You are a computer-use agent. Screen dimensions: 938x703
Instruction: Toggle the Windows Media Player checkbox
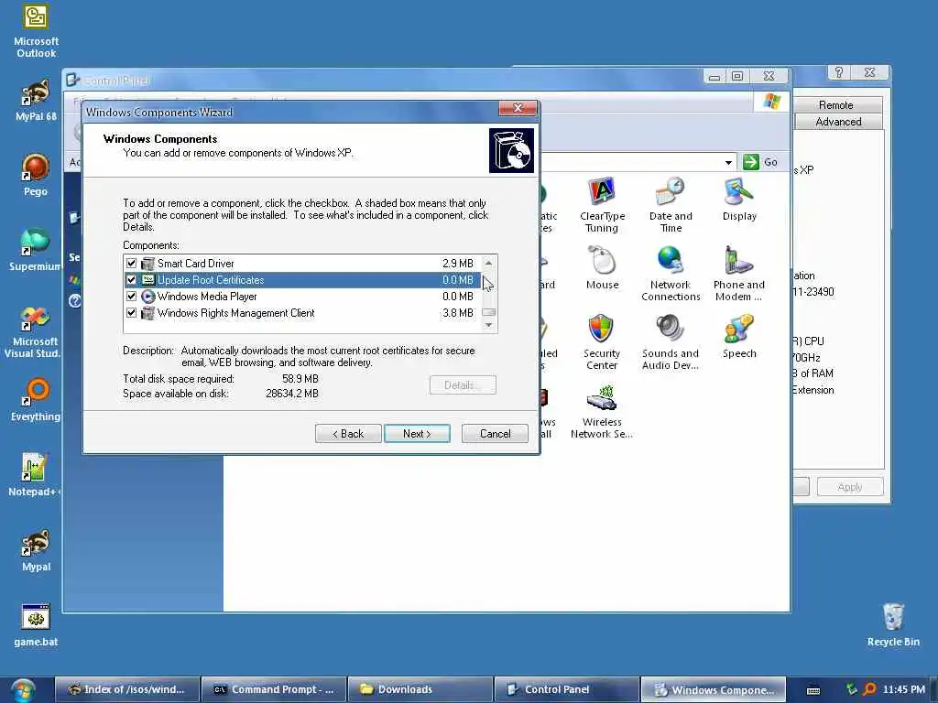click(x=131, y=296)
